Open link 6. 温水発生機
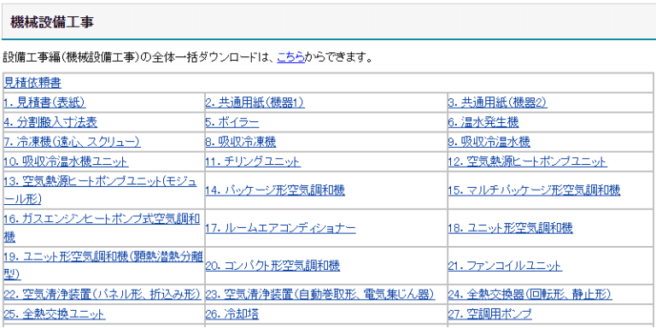 (x=483, y=122)
